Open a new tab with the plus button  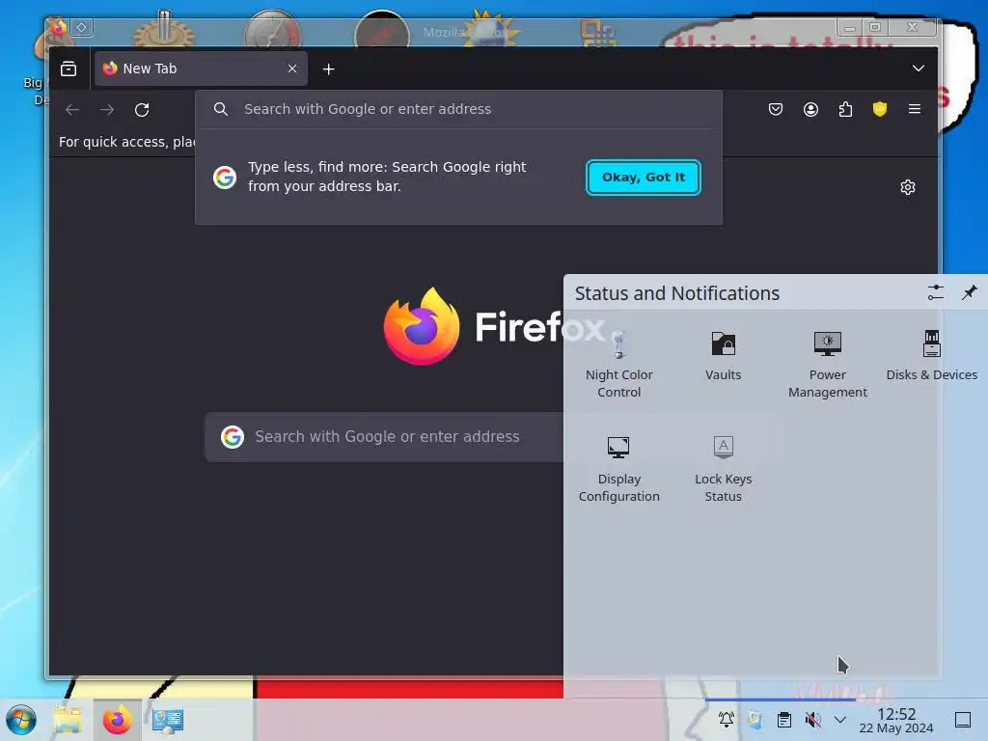[x=328, y=69]
